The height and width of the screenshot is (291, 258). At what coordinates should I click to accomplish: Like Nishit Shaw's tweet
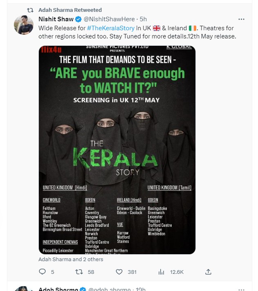pos(120,272)
